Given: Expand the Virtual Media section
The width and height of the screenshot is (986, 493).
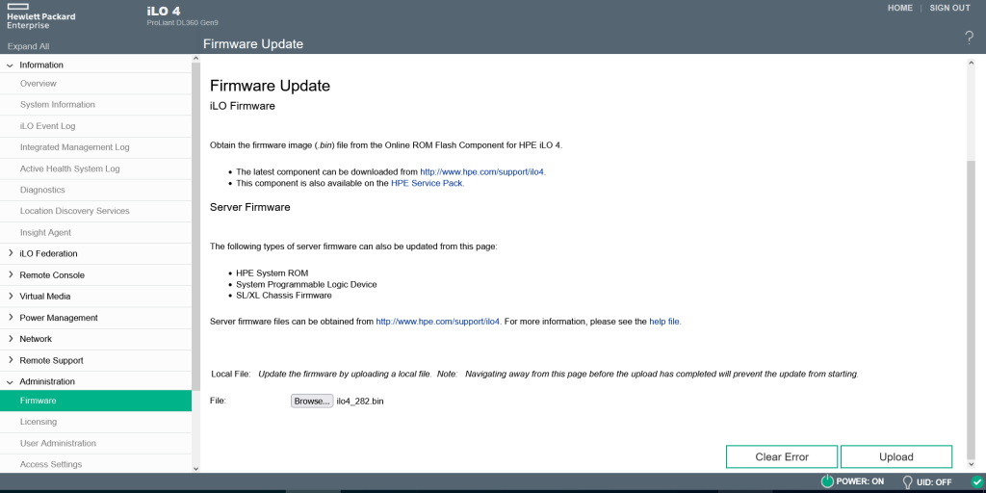Looking at the screenshot, I should click(x=10, y=297).
